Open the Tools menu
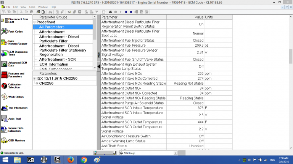This screenshot has height=164, width=293. click(x=32, y=7)
